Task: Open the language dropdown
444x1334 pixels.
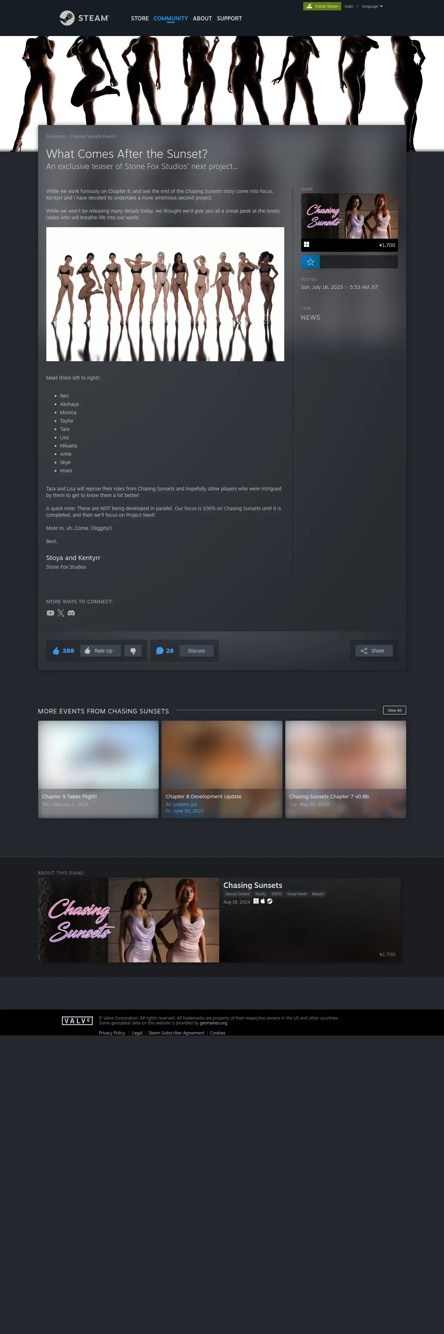Action: [372, 6]
